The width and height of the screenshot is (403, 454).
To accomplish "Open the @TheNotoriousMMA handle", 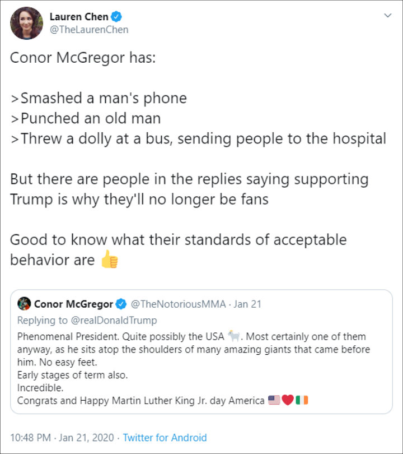I will 178,304.
